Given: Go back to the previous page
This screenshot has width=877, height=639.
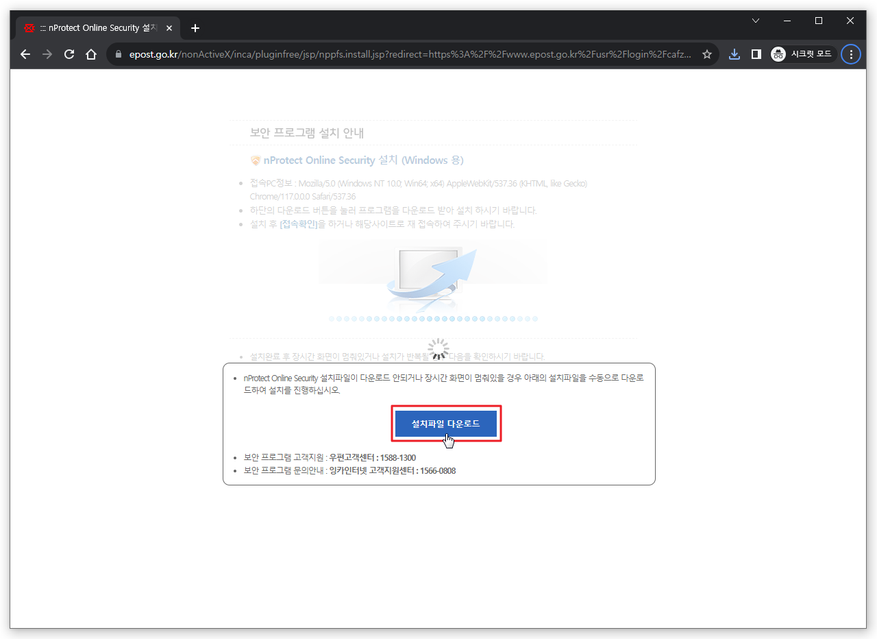Looking at the screenshot, I should click(25, 54).
